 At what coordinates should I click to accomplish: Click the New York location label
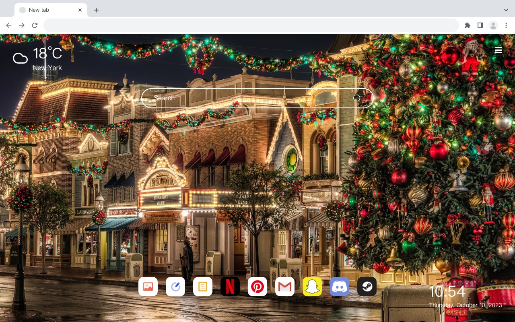(47, 68)
